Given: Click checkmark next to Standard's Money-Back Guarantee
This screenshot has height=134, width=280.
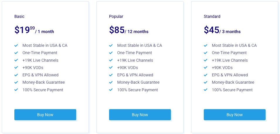Looking at the screenshot, I should (x=206, y=83).
